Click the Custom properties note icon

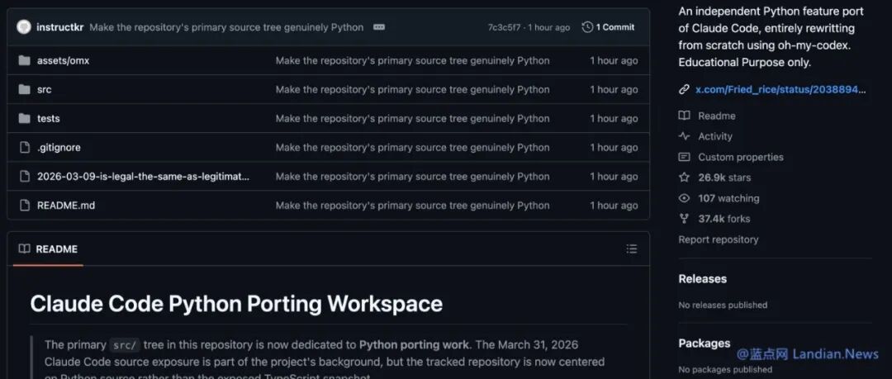coord(684,157)
